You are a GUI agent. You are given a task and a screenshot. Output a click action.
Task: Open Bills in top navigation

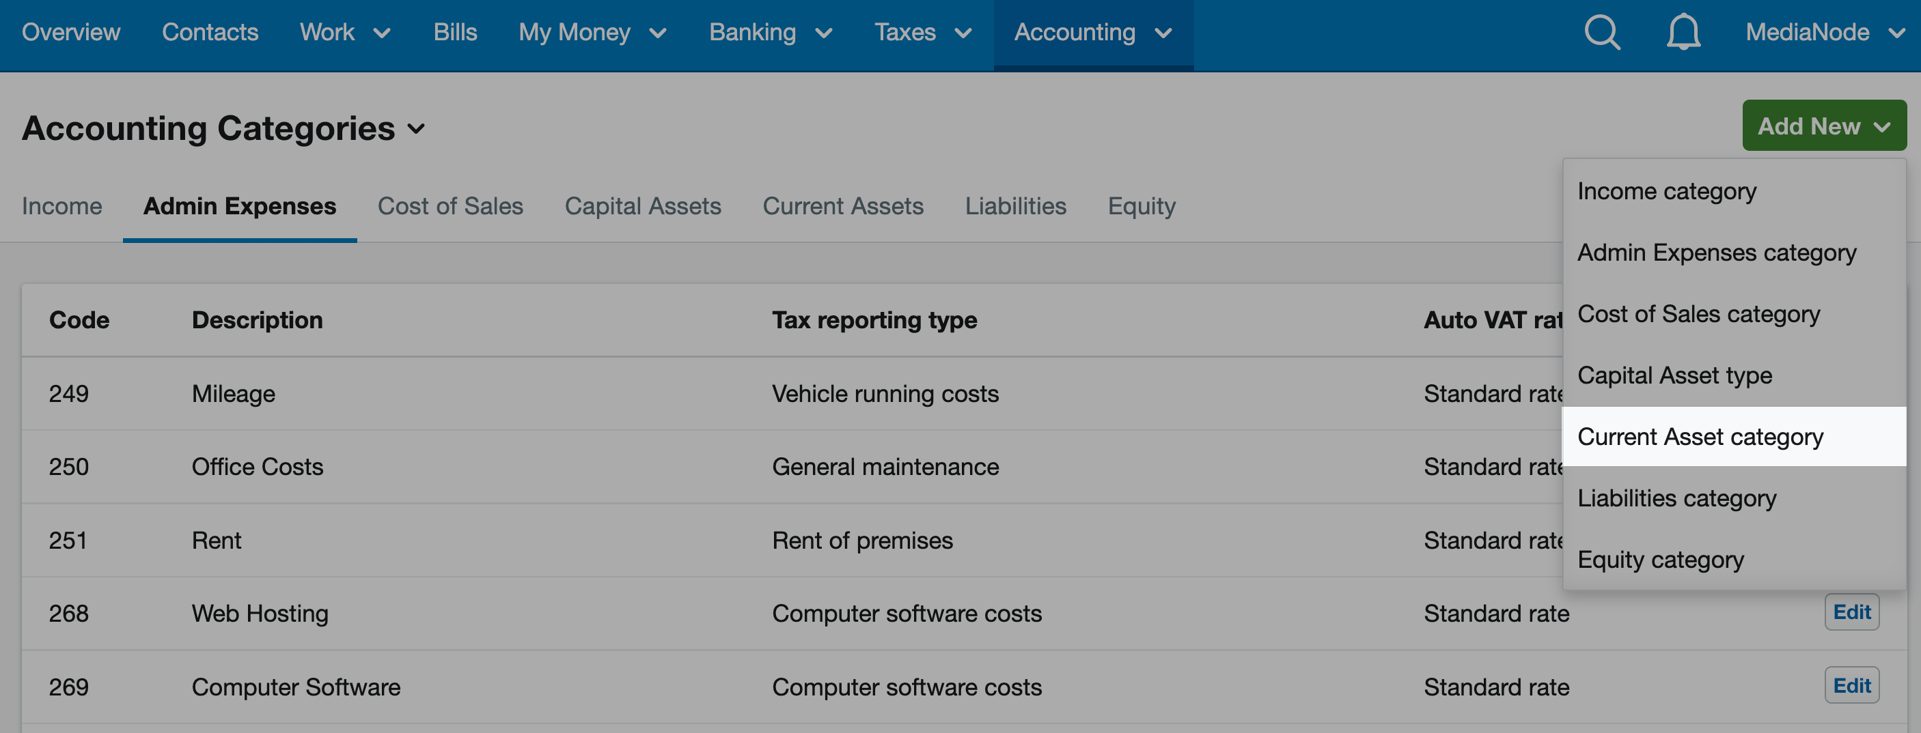pos(455,32)
